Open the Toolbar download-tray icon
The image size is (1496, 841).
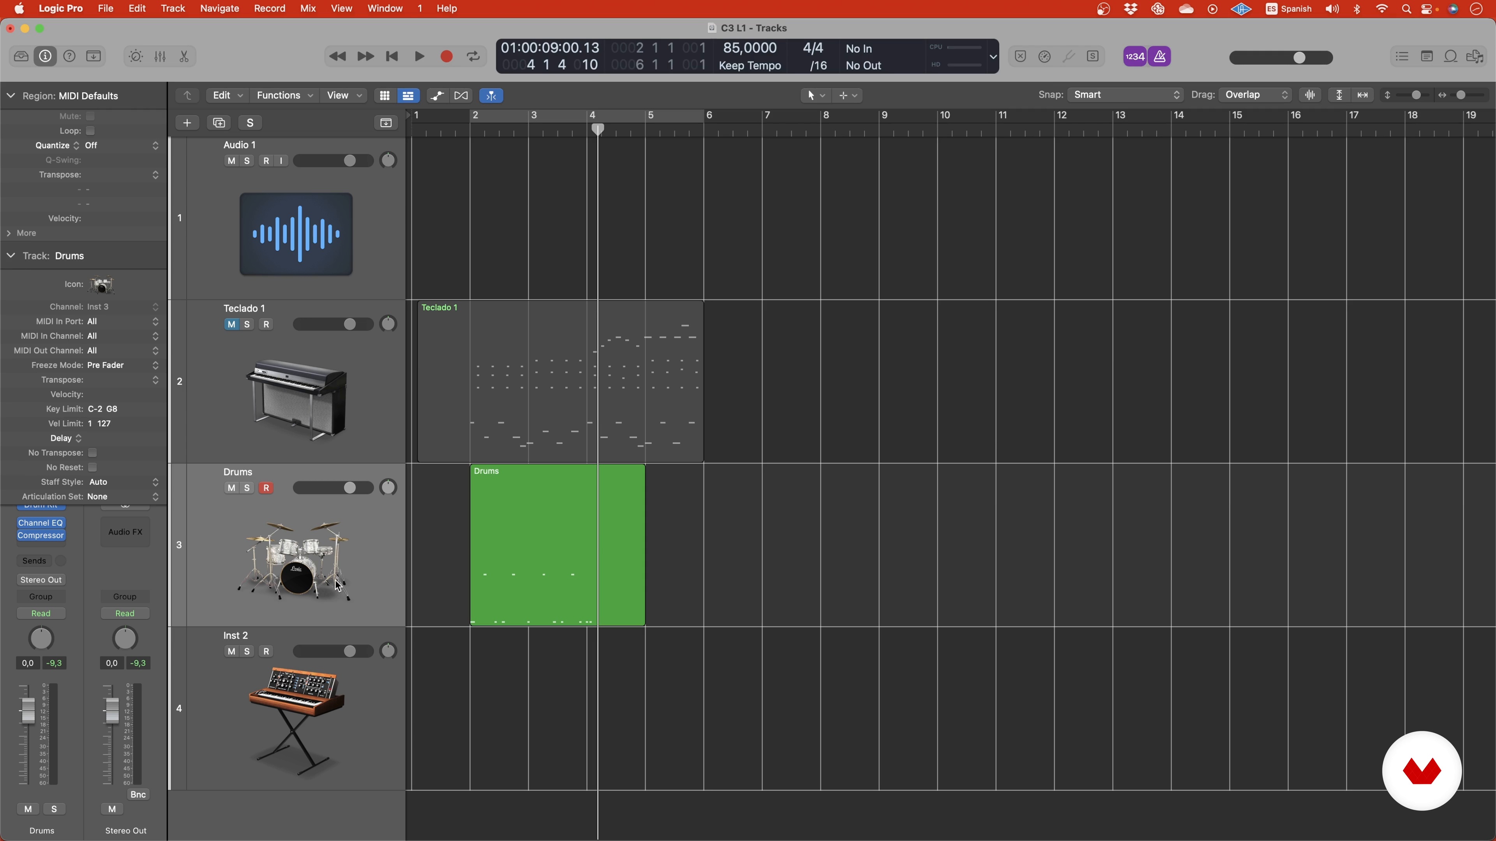tap(93, 56)
